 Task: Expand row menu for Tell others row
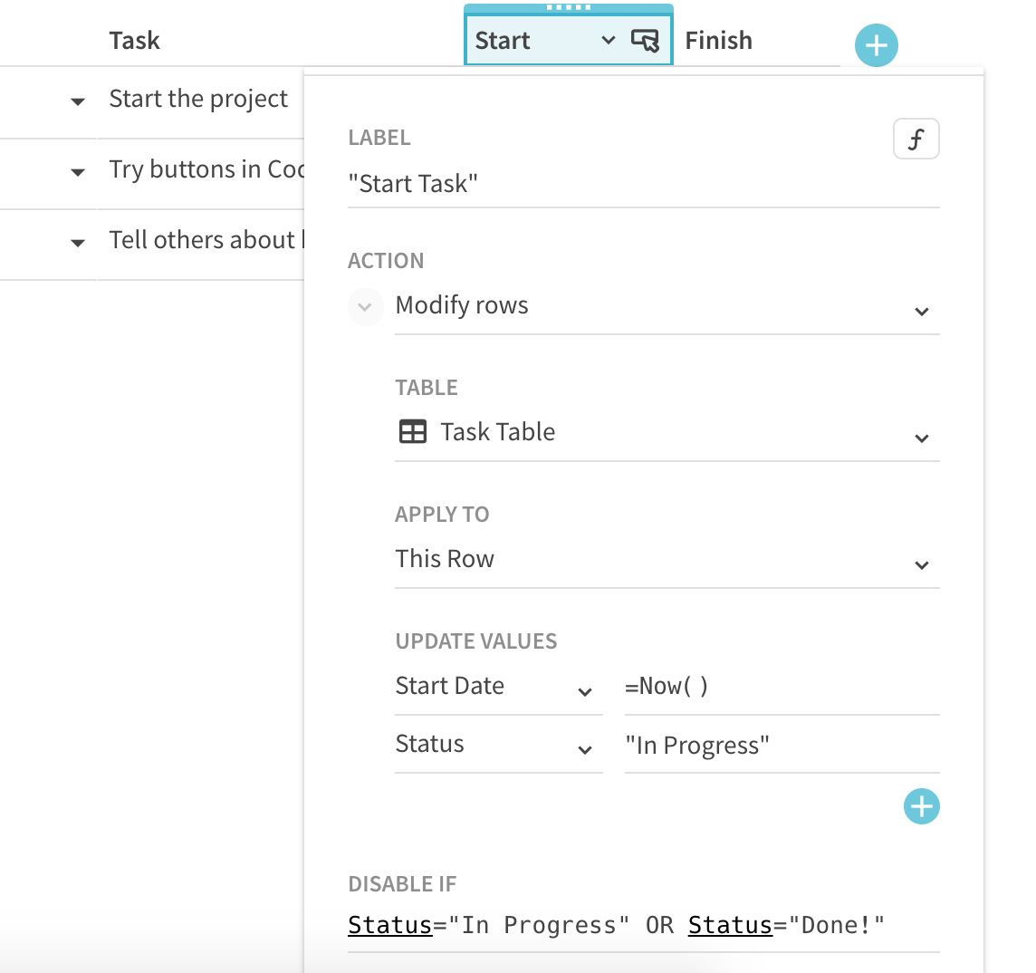pos(78,243)
